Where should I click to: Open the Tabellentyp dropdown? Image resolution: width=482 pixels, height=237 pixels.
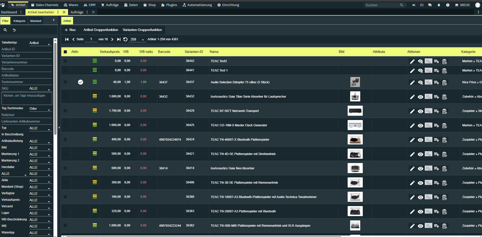click(x=40, y=43)
